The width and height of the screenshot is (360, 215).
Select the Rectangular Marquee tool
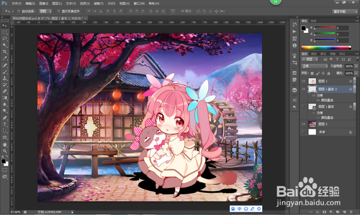(5, 32)
